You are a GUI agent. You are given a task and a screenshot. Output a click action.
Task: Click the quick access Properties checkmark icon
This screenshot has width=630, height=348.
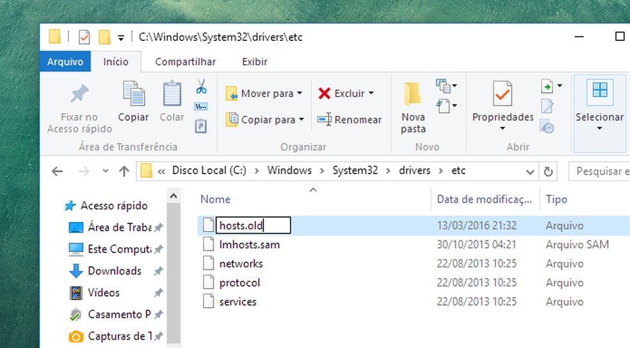84,37
